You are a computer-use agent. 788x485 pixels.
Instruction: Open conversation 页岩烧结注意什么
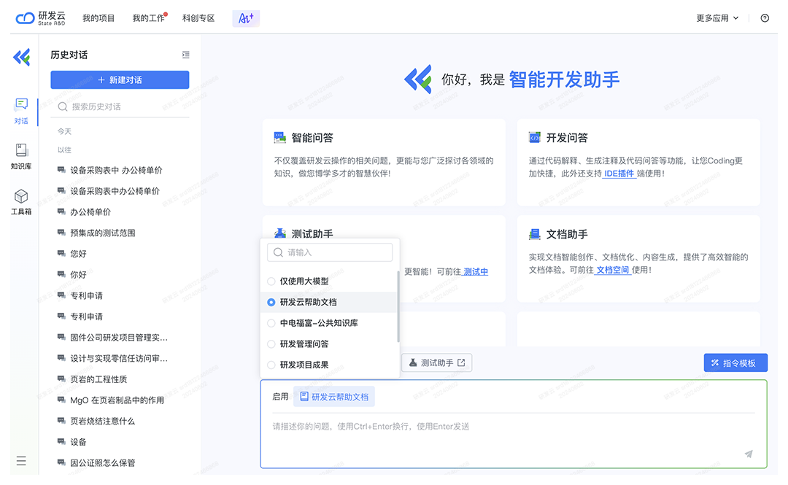pyautogui.click(x=103, y=421)
